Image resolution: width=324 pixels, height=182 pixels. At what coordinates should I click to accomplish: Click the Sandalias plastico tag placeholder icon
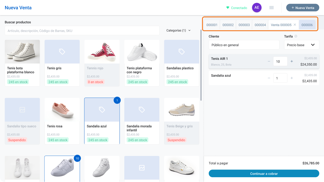(181, 51)
